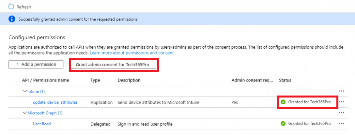Click the Refresh label in toolbar
The height and width of the screenshot is (135, 355).
coord(24,7)
